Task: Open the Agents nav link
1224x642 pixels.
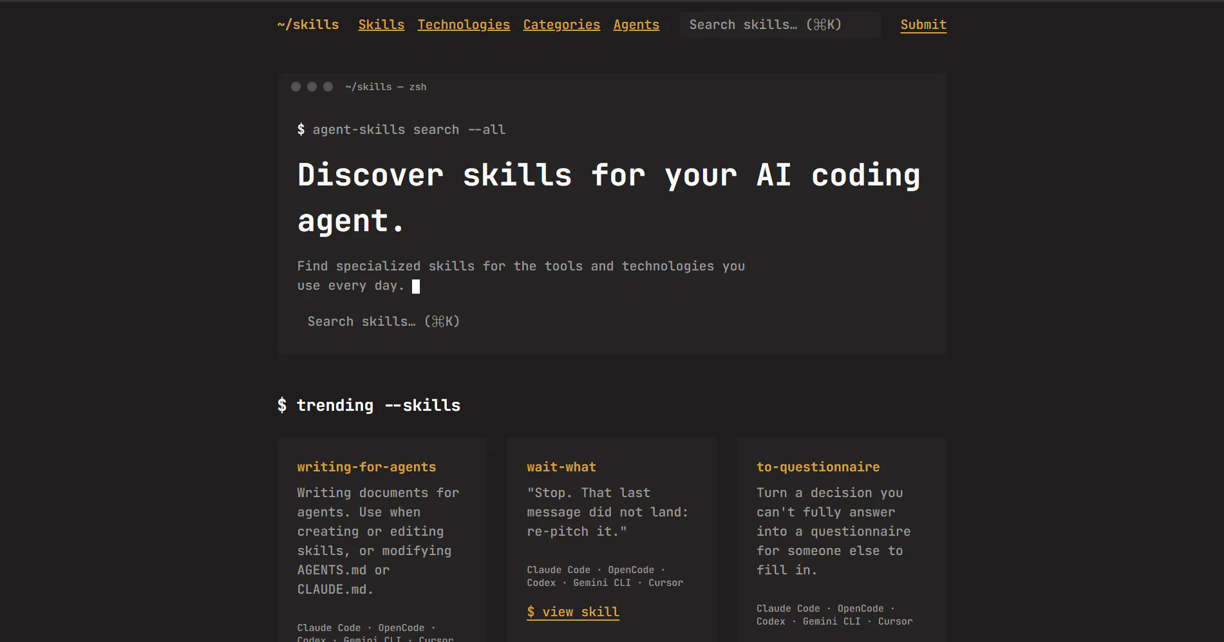Action: 636,24
